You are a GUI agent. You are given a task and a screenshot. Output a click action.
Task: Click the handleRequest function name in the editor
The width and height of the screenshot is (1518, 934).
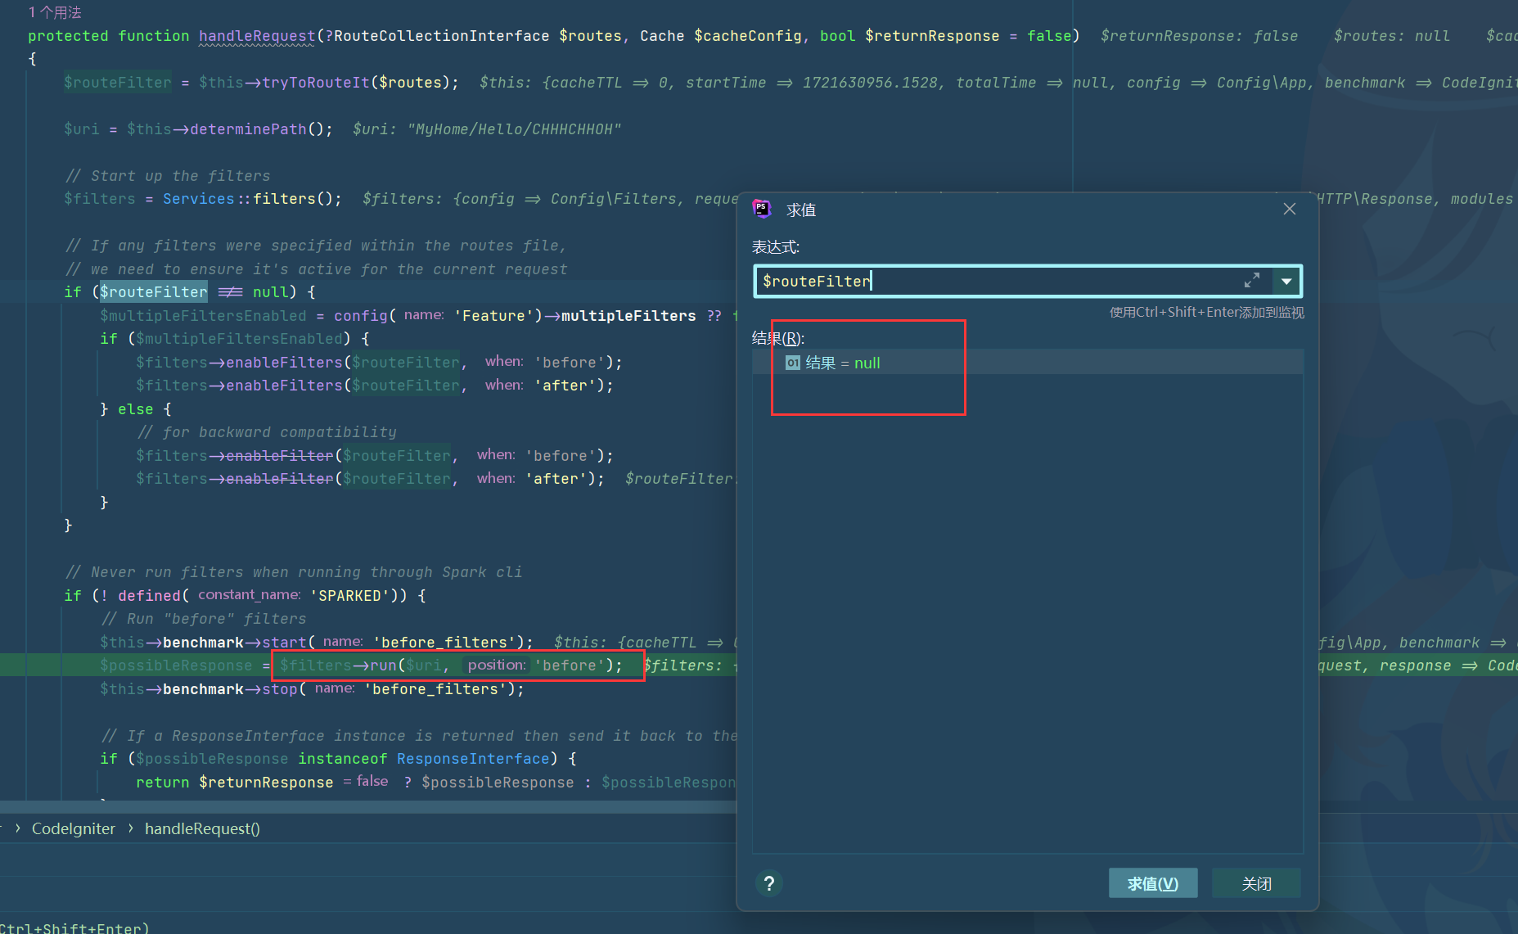click(257, 36)
